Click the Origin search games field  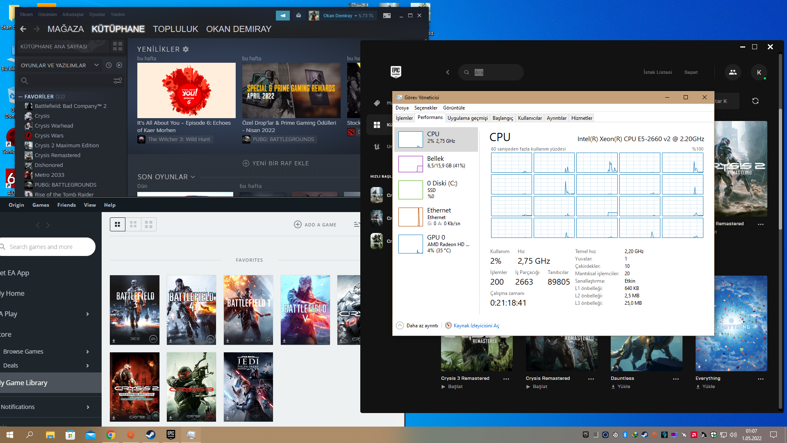coord(47,247)
